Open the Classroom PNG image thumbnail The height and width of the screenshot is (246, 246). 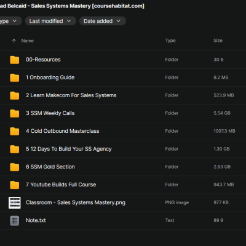[x=15, y=203]
